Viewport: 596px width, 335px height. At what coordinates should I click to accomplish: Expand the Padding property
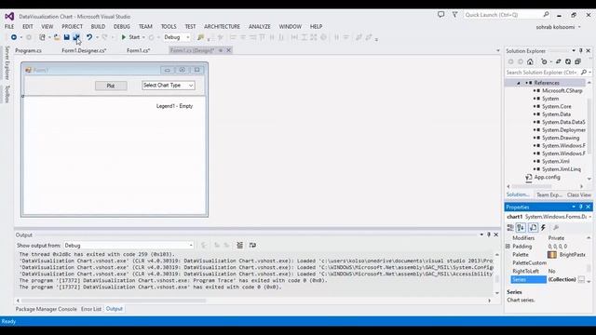point(508,247)
